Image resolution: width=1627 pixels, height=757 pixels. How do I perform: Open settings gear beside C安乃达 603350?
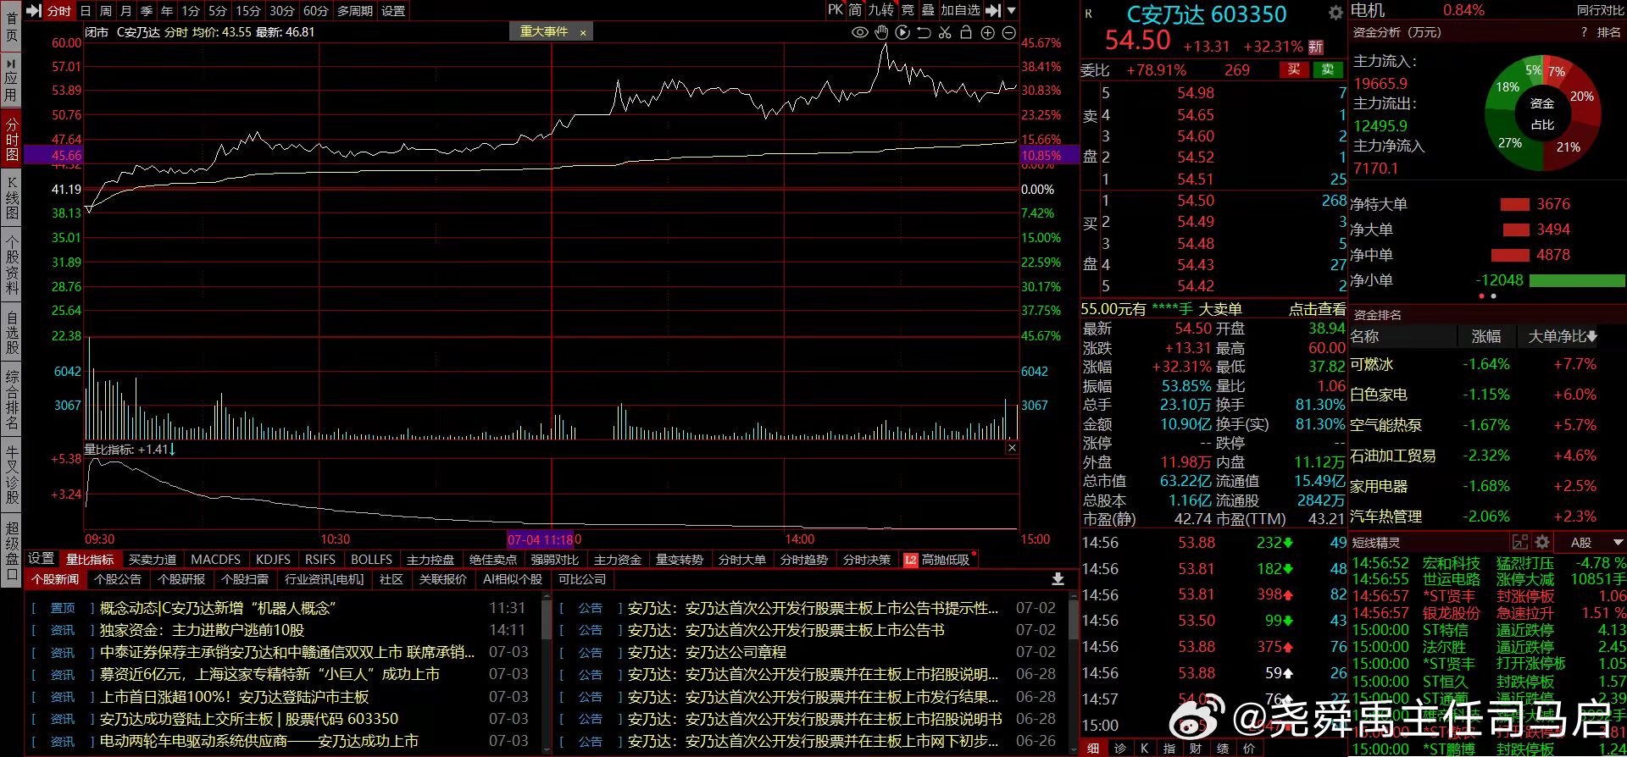pos(1335,13)
